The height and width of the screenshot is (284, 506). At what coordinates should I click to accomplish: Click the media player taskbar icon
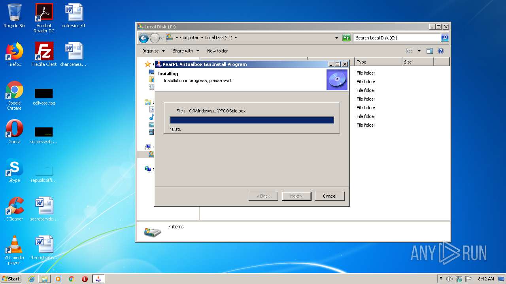click(x=58, y=279)
